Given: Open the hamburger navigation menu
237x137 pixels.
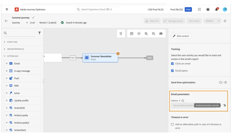Looking at the screenshot, I should point(7,10).
